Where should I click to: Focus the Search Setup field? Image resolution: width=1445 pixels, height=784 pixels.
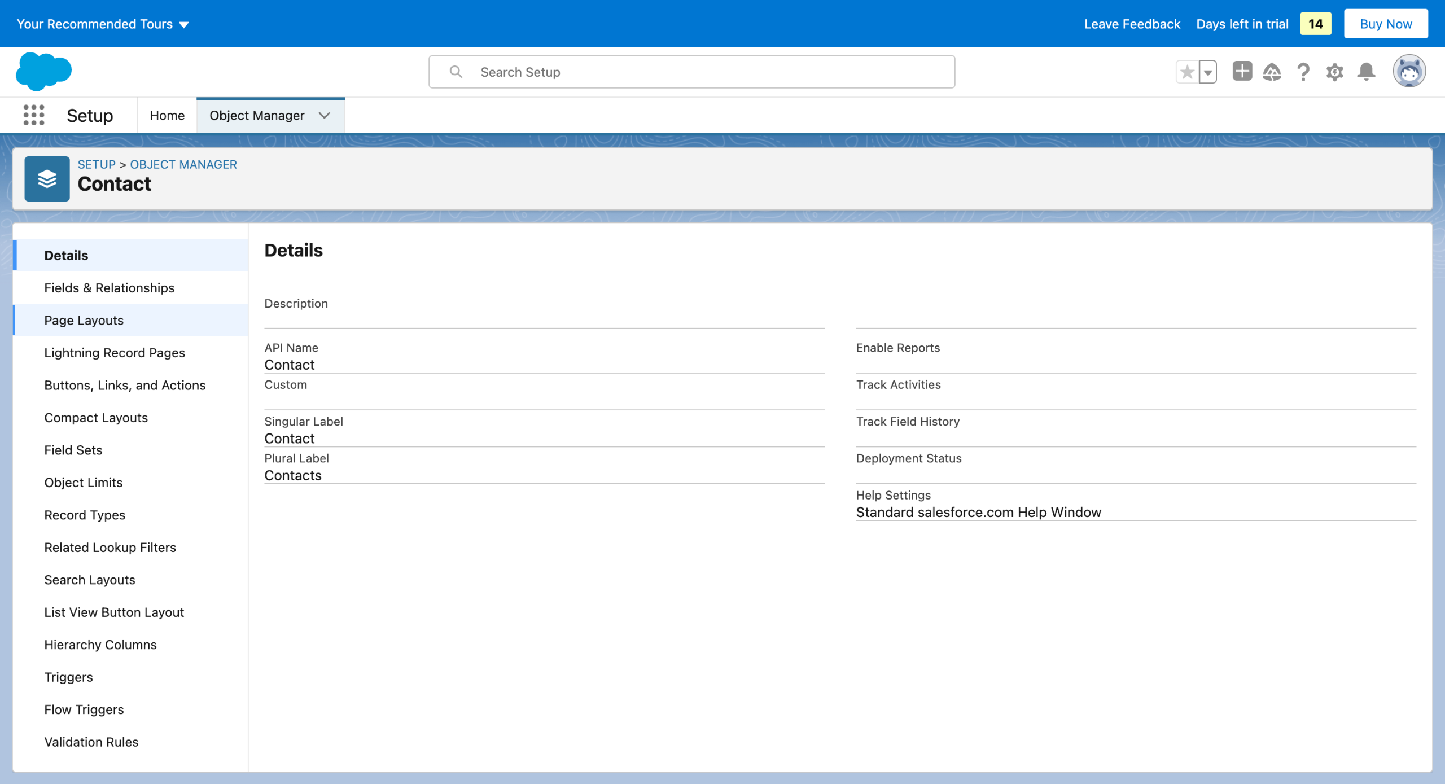691,72
